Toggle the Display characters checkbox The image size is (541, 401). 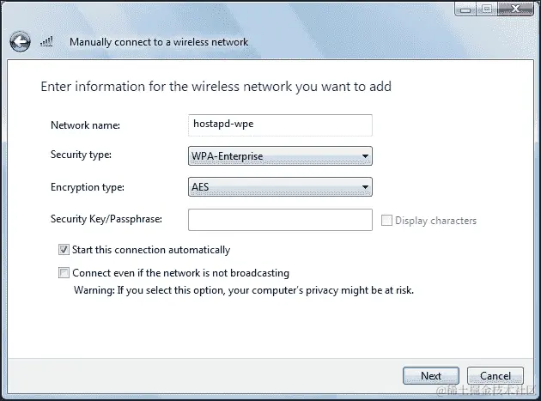pos(386,220)
